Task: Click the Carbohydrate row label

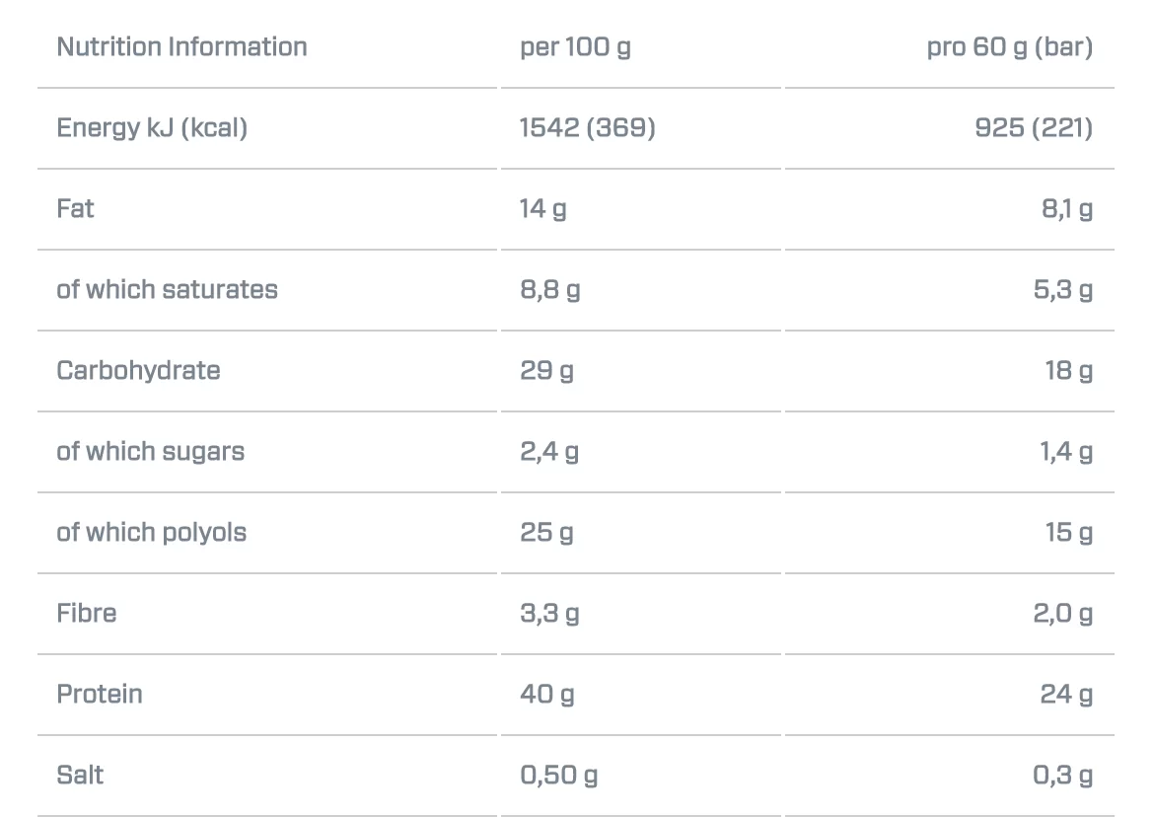Action: point(138,370)
